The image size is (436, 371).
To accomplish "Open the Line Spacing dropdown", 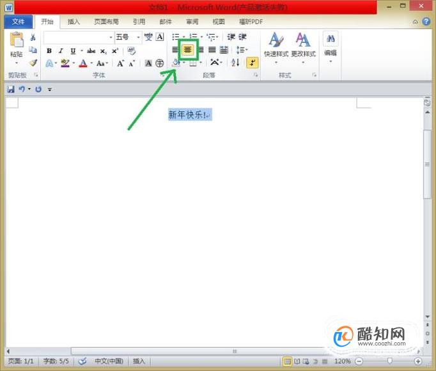I will 242,50.
